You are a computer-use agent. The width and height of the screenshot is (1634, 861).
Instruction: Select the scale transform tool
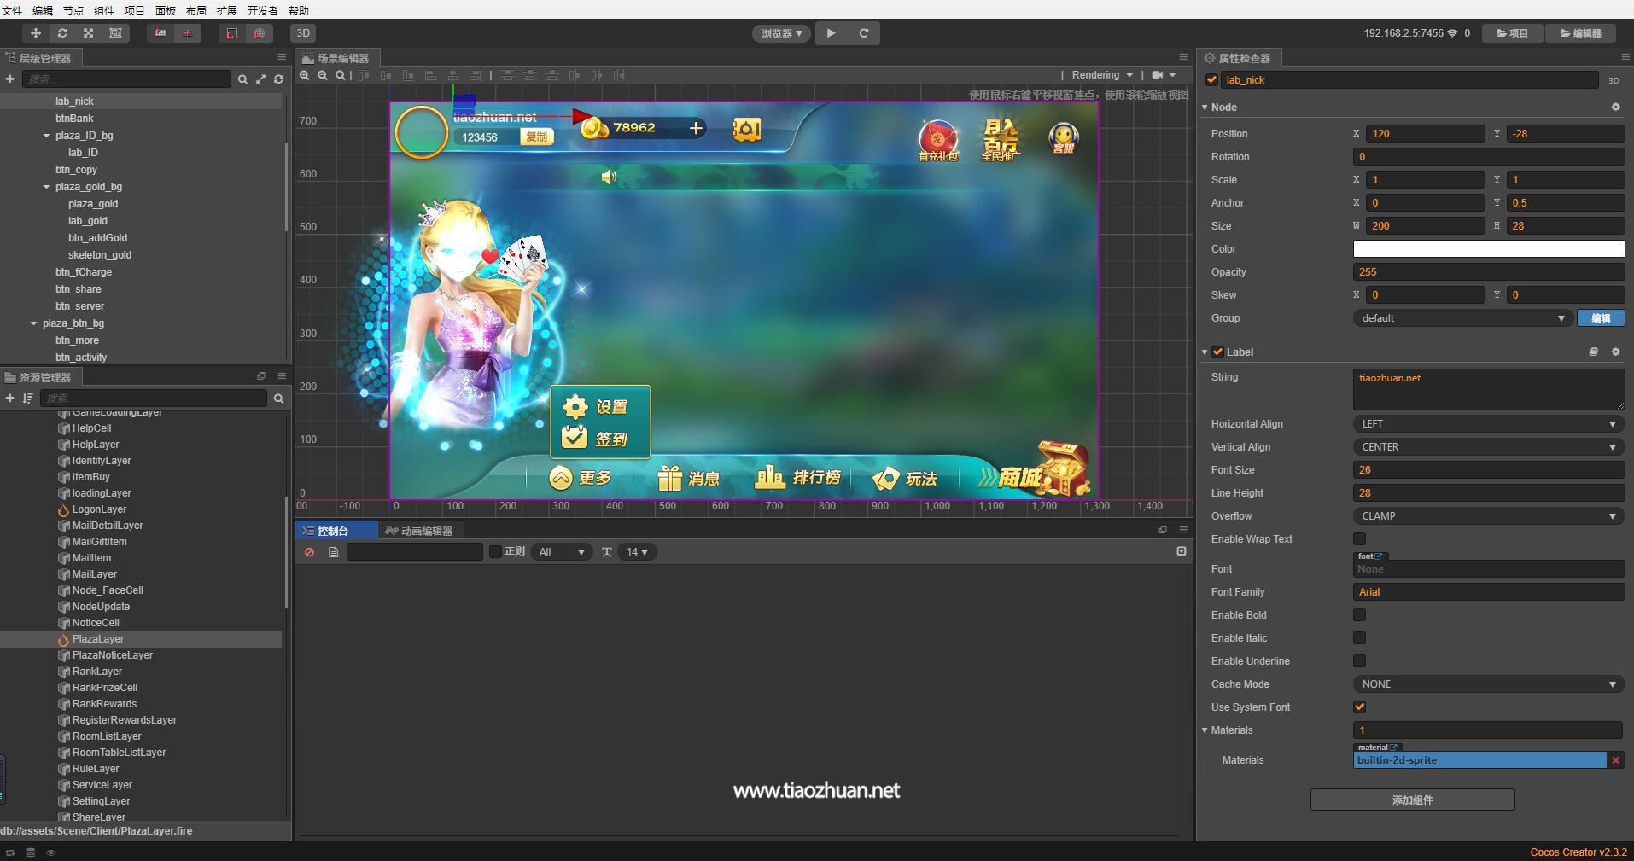(88, 33)
